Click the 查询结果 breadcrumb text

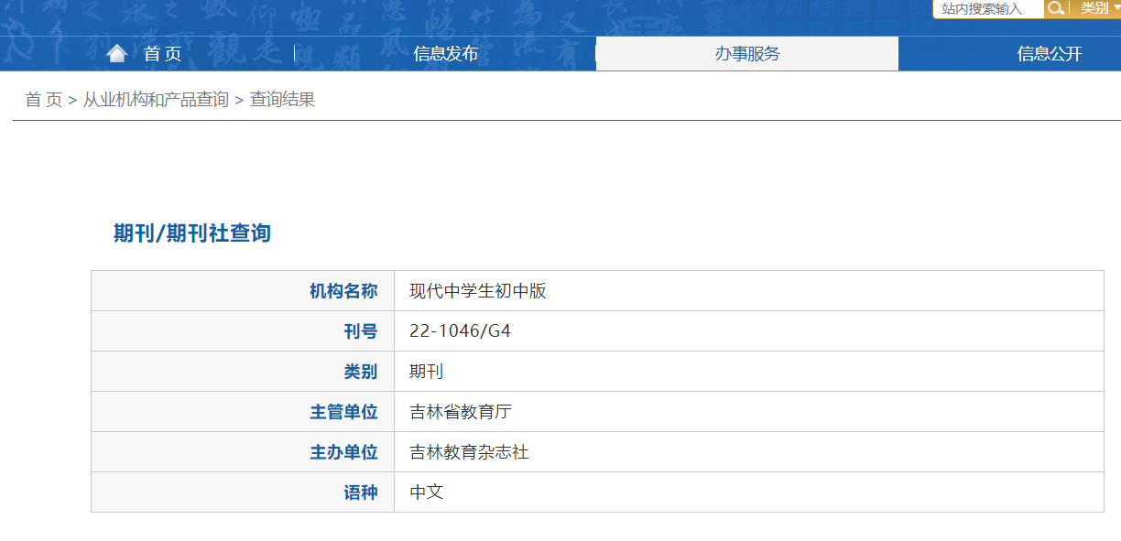tap(282, 100)
